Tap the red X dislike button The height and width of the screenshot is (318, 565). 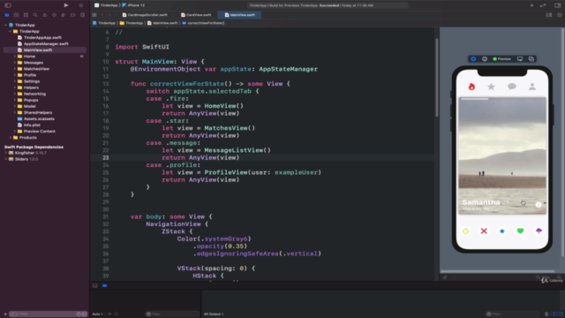484,231
